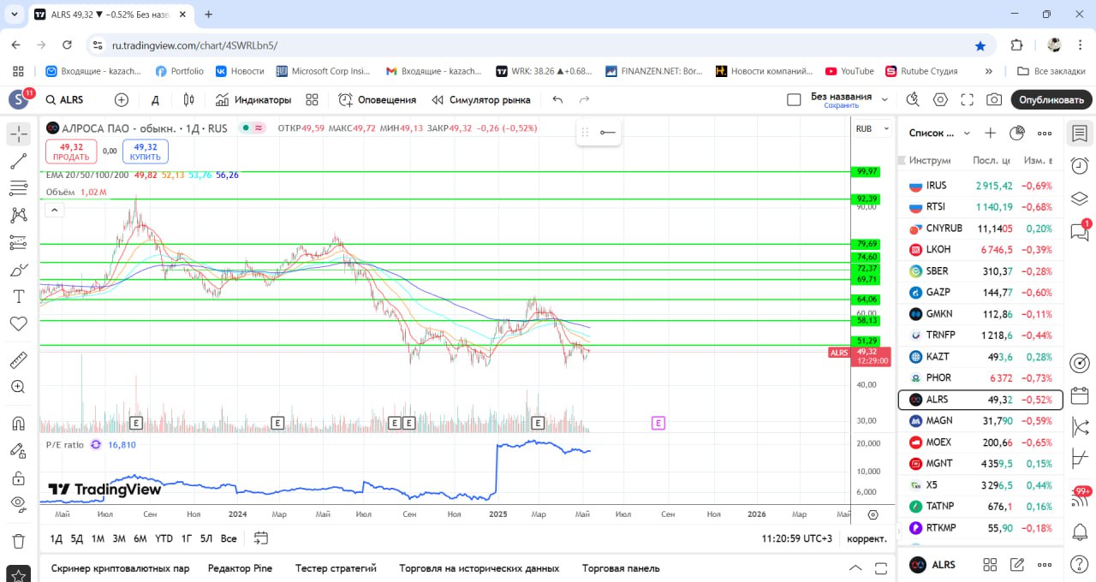Open the note editor for ALRS details
Viewport: 1096px width, 582px height.
pyautogui.click(x=1017, y=565)
